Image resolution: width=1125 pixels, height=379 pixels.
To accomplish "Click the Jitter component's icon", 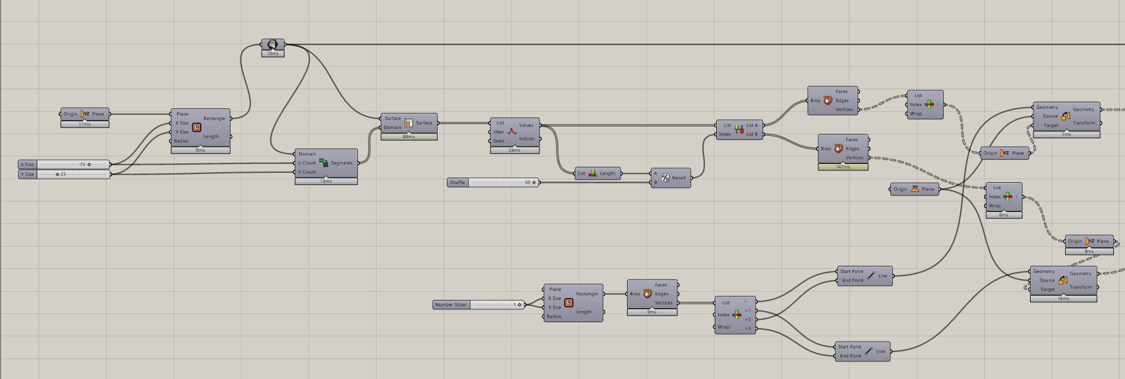I will [512, 132].
